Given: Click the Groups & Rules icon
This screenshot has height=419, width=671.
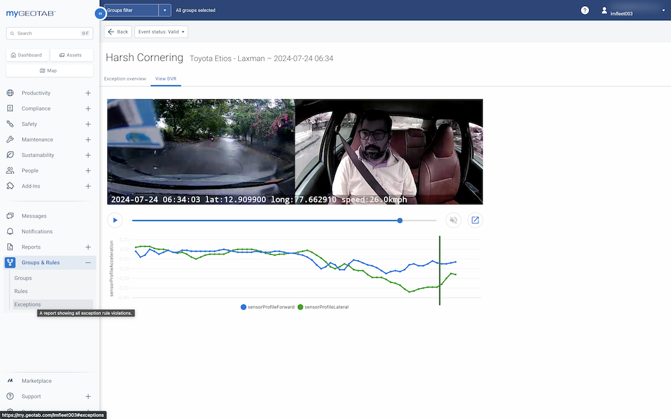Looking at the screenshot, I should coord(10,263).
